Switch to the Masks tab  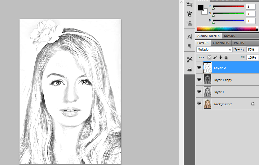(230, 36)
